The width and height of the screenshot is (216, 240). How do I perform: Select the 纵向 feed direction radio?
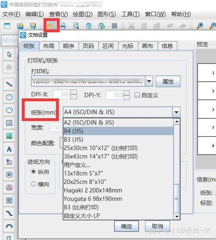(33, 171)
